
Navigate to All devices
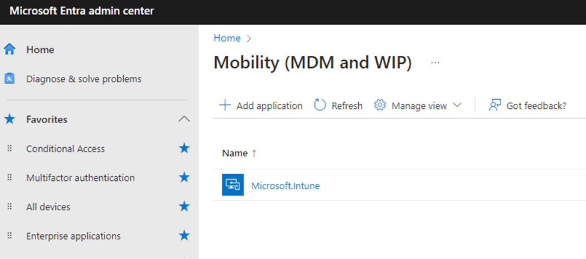pyautogui.click(x=48, y=207)
